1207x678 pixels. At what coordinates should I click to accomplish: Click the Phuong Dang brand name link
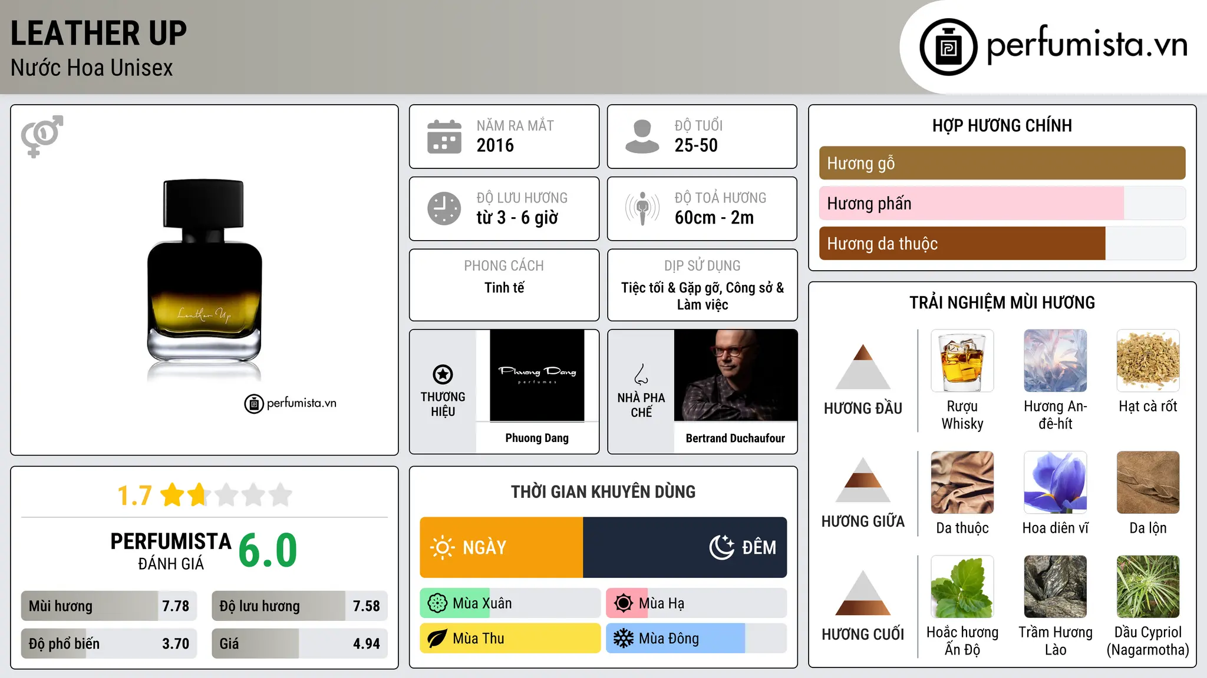(537, 438)
